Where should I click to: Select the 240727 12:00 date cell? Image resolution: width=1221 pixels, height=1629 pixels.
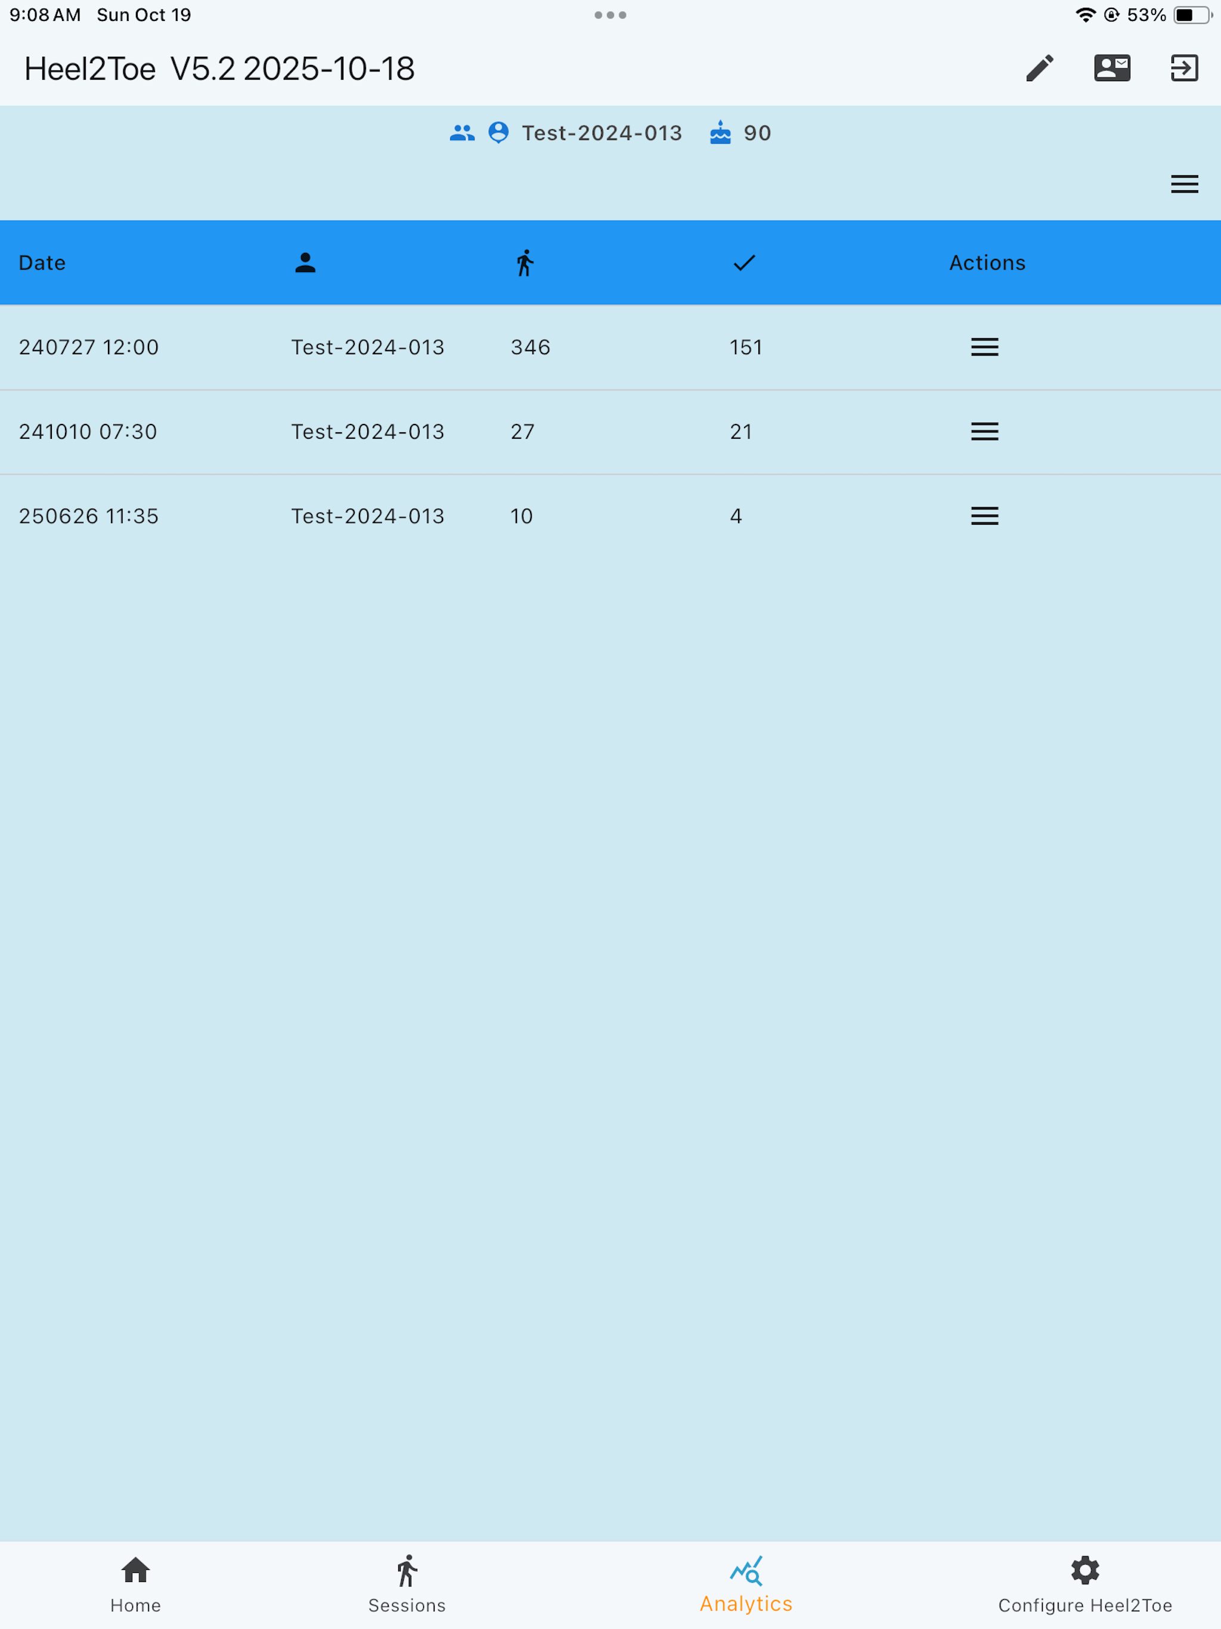coord(88,347)
